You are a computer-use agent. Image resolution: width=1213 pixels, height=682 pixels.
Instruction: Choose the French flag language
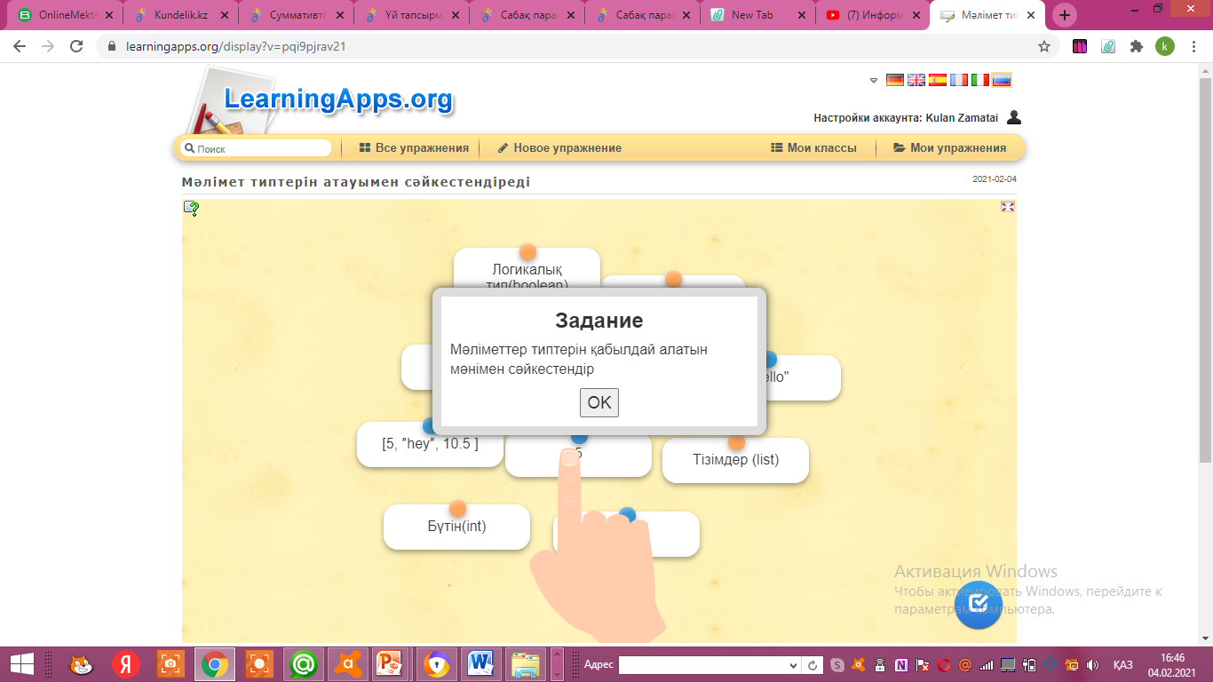[959, 80]
